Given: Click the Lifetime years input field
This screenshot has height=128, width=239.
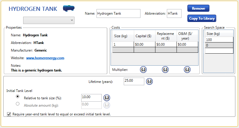Looking at the screenshot, I should click(x=134, y=81).
